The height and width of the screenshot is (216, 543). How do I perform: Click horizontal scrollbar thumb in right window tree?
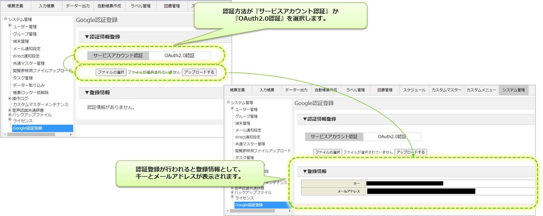[252, 211]
